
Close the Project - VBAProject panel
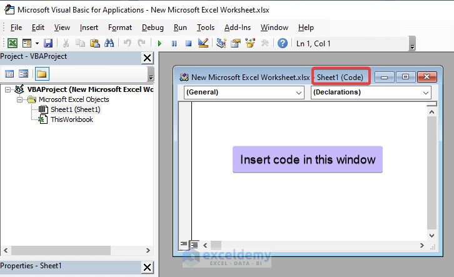[x=147, y=58]
